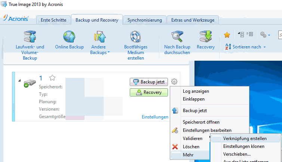282x162 pixels.
Task: Click the yellow favorites star in toolbar
Action: pyautogui.click(x=227, y=35)
